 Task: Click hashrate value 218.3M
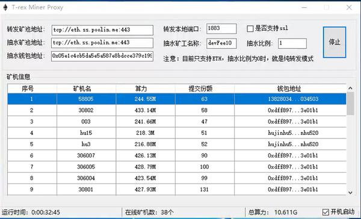[145, 133]
